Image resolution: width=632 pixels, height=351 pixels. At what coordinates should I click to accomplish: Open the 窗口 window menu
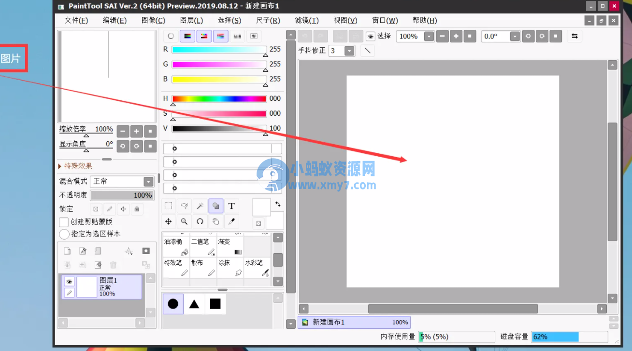coord(385,20)
